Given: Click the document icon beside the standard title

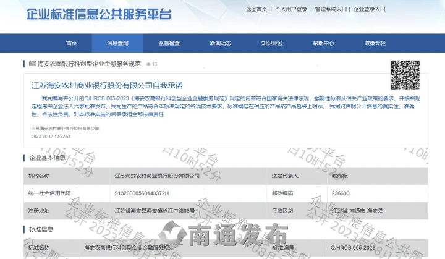Looking at the screenshot, I should (x=33, y=64).
